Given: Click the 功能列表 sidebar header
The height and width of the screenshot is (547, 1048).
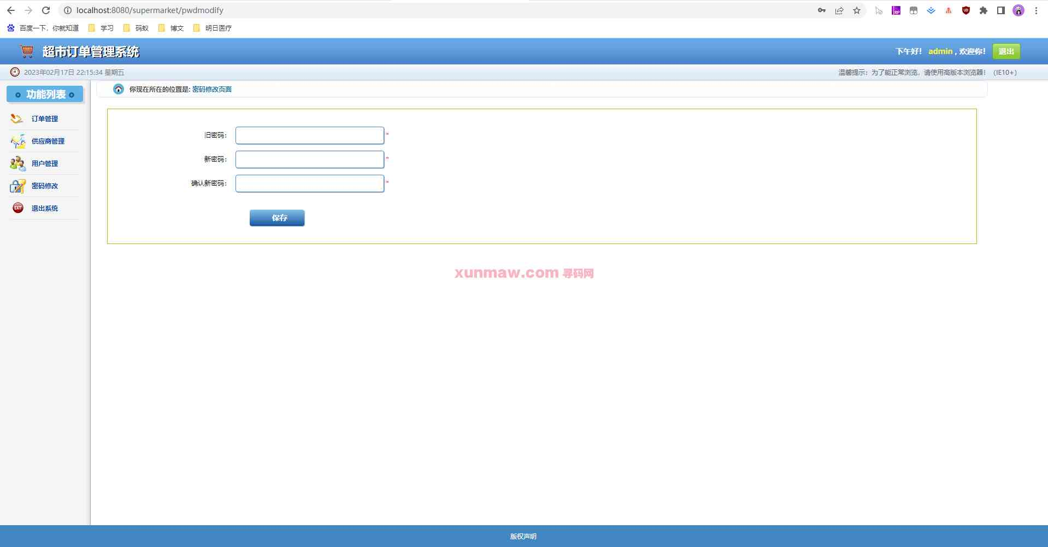Looking at the screenshot, I should tap(45, 94).
